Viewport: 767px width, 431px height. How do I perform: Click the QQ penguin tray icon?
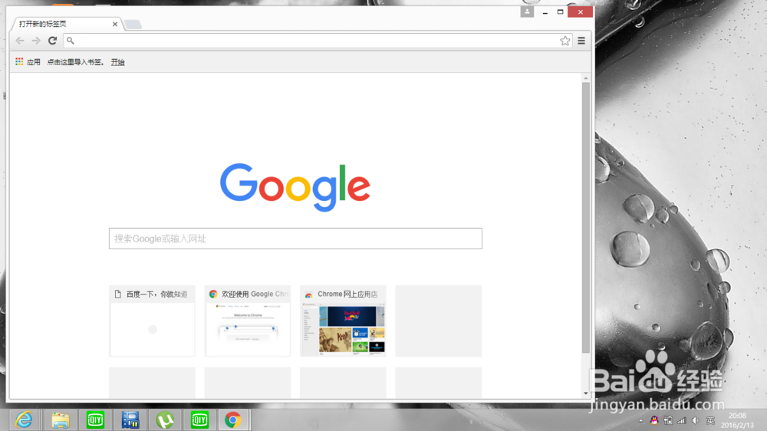tap(654, 420)
